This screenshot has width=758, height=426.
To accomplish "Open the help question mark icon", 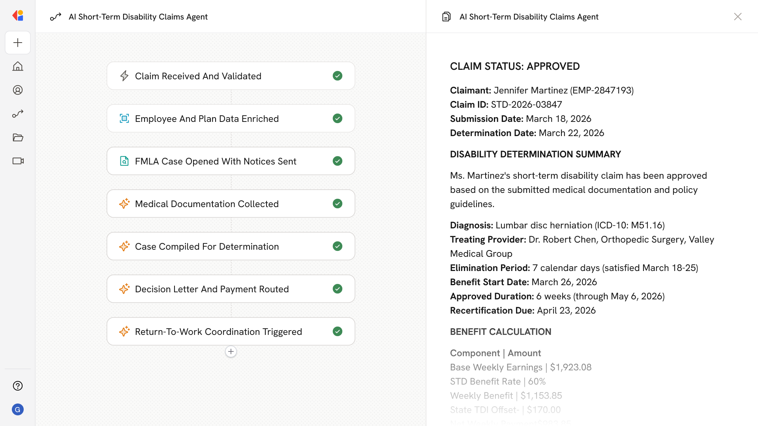I will pyautogui.click(x=18, y=386).
